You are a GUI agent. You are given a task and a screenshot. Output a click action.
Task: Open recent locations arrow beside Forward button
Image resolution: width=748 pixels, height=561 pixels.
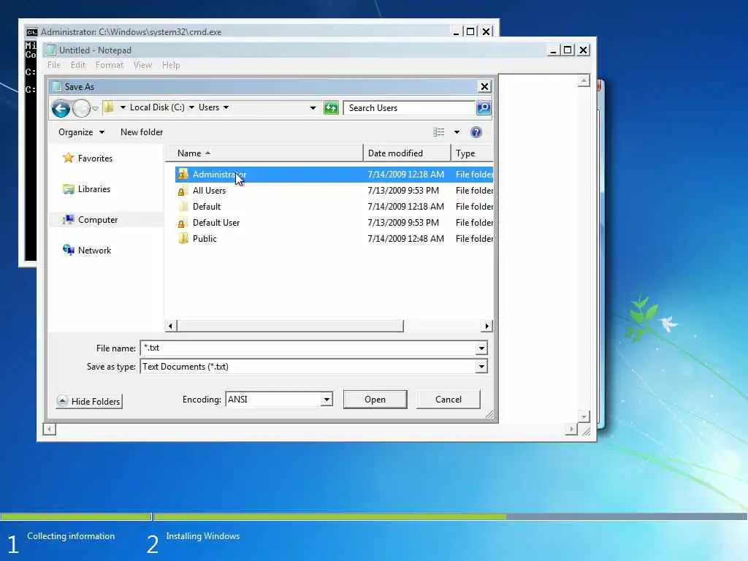pos(96,109)
